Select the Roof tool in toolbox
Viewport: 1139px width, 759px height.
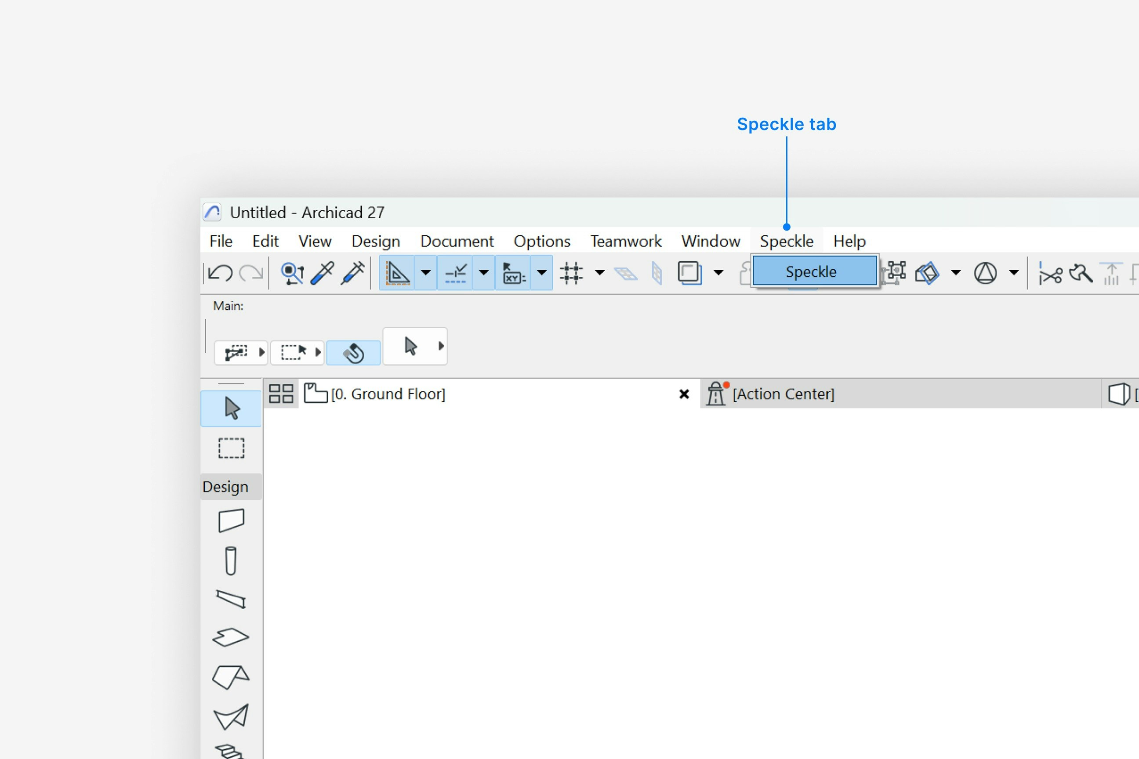231,676
